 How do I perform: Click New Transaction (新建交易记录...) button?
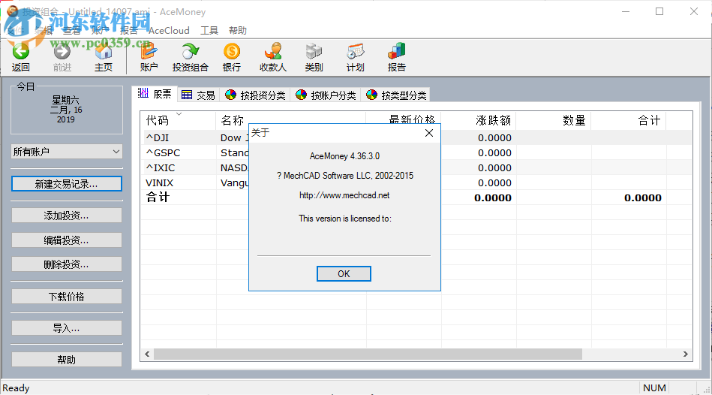67,184
